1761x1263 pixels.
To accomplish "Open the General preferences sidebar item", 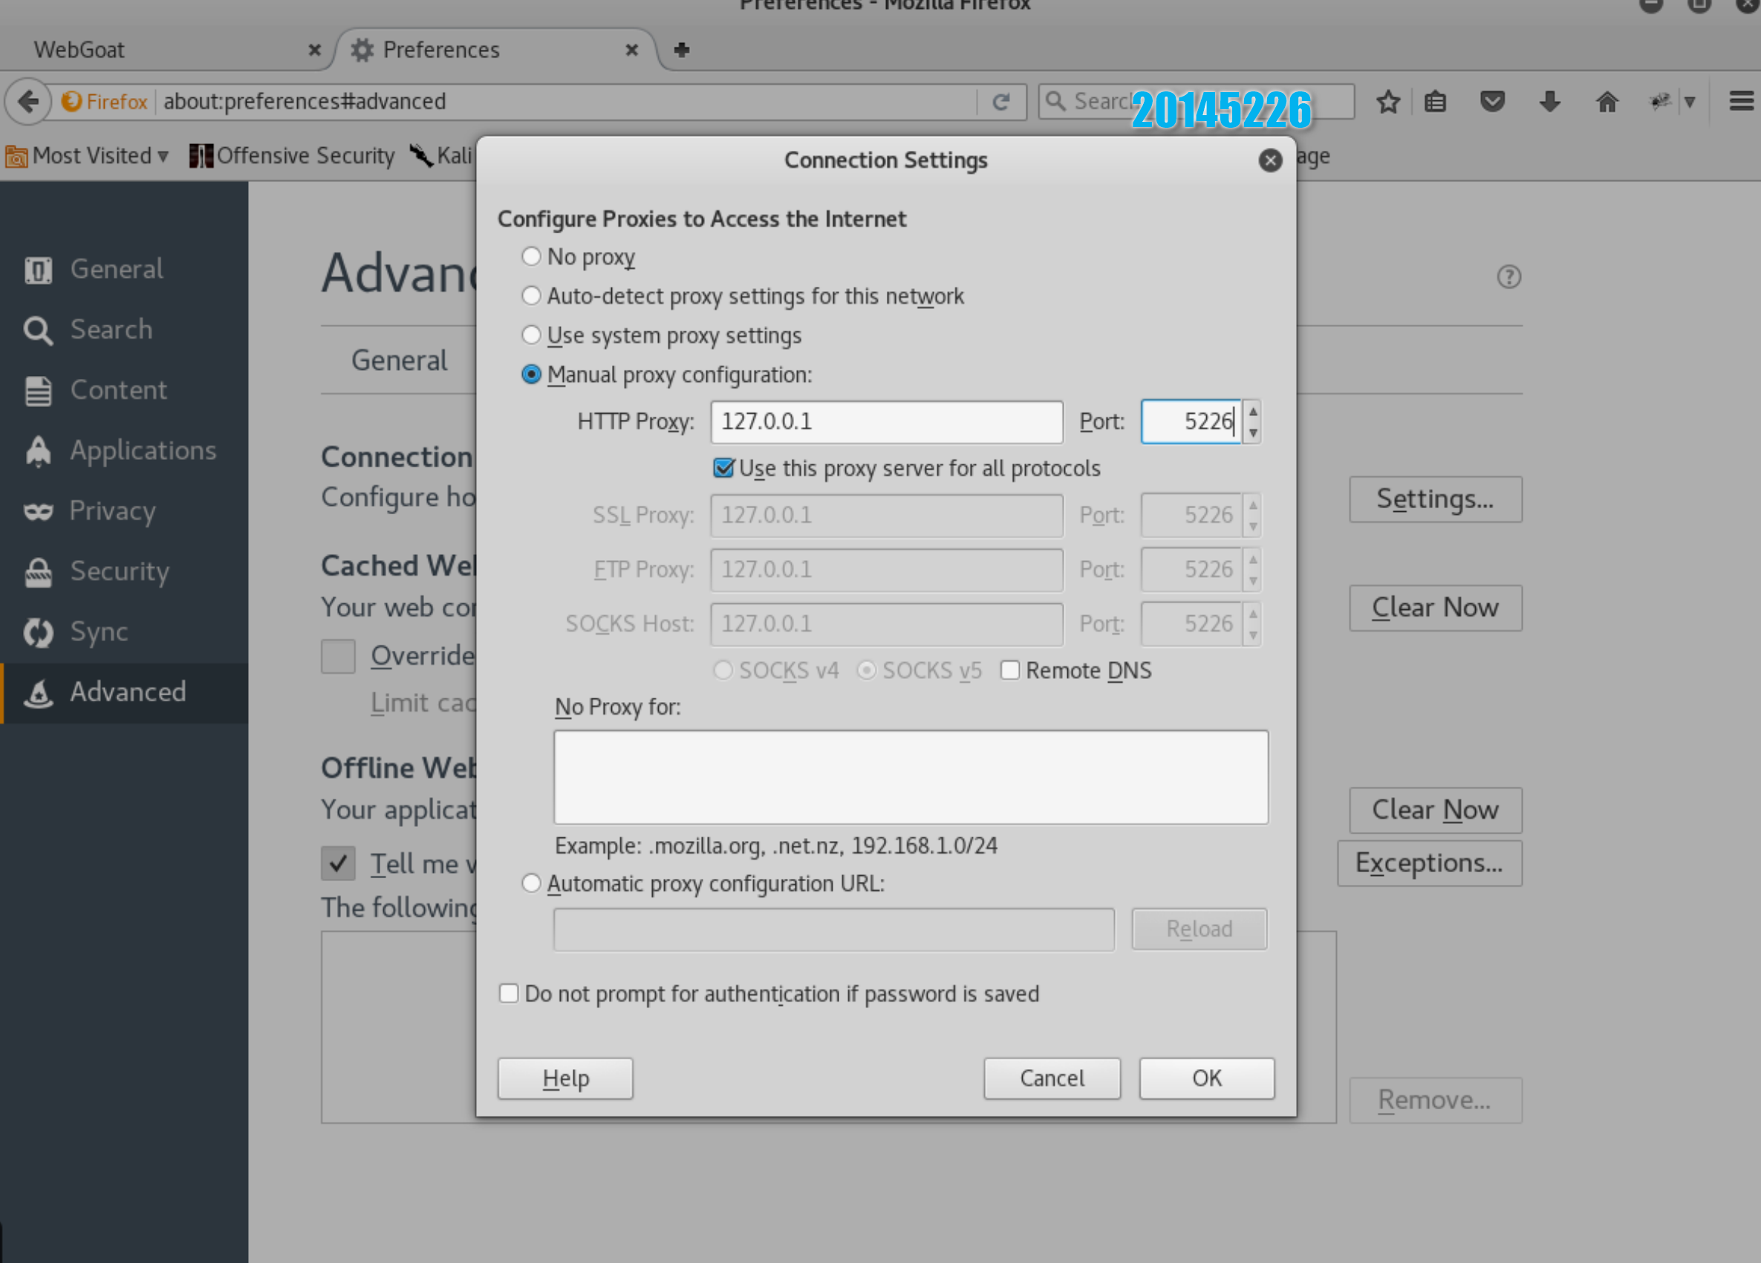I will click(x=124, y=270).
